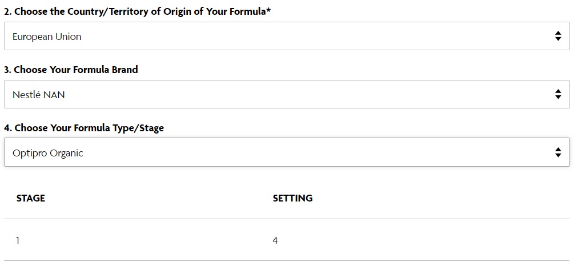Select the setting value 4 cell
The width and height of the screenshot is (586, 270).
(275, 240)
